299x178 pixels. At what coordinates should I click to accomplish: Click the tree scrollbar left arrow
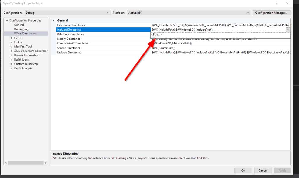click(6, 163)
